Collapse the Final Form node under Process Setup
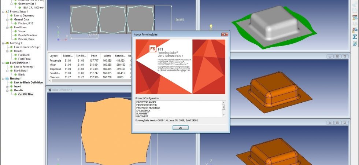The image size is (359, 165). click(x=7, y=27)
